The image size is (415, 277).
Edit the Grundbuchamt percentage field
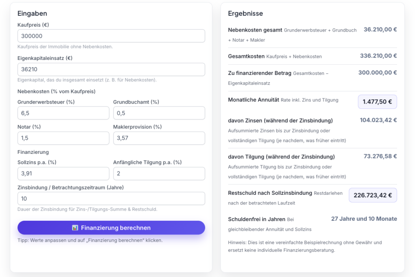click(x=159, y=113)
